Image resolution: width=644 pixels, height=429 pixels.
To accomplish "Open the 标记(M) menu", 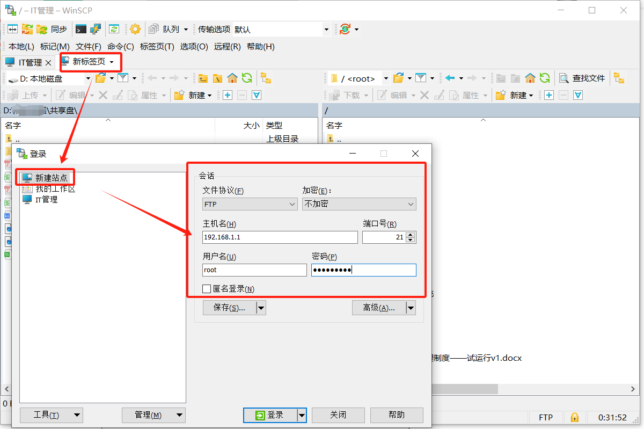I will pos(55,47).
